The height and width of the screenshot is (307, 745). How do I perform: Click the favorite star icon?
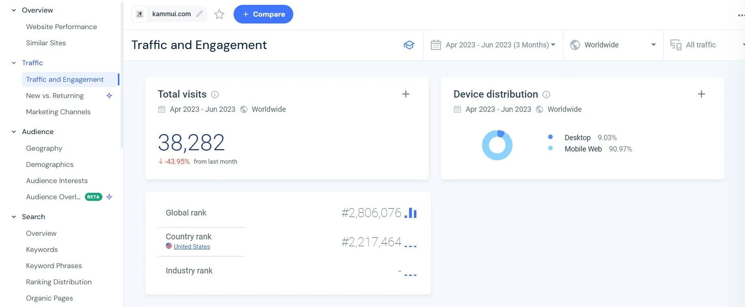(x=219, y=14)
